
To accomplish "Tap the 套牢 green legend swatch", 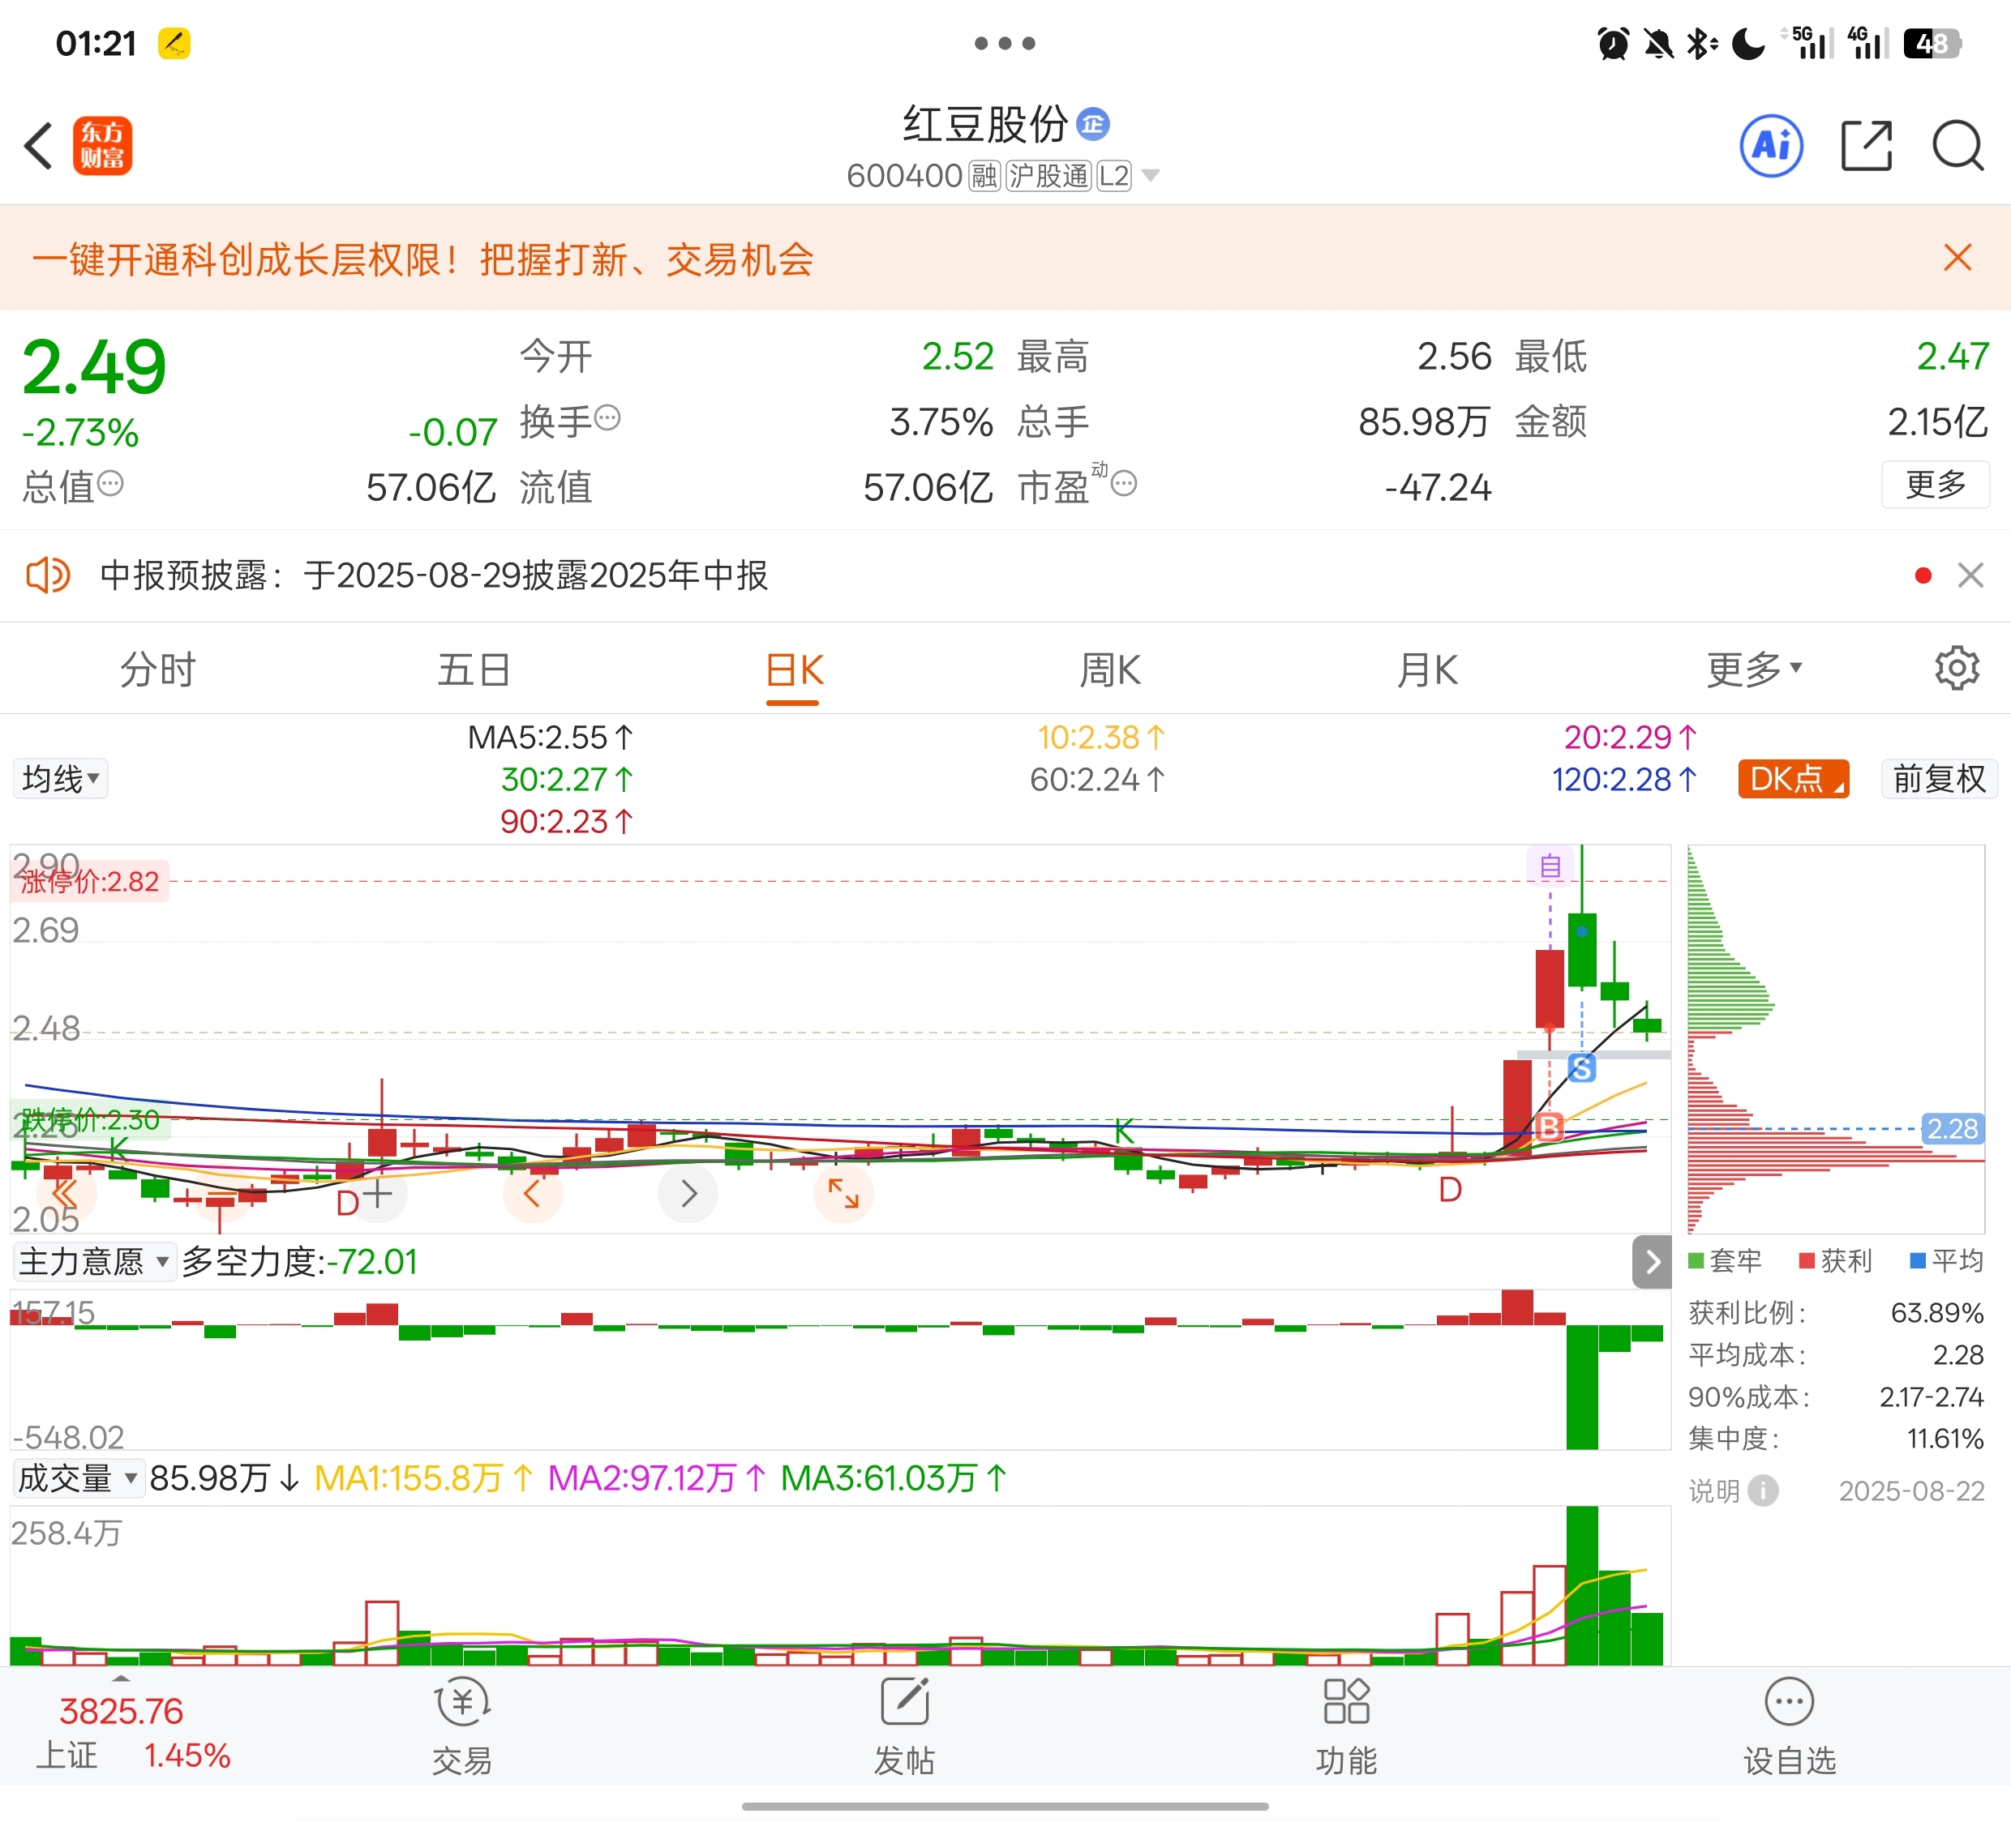I will coord(1696,1260).
